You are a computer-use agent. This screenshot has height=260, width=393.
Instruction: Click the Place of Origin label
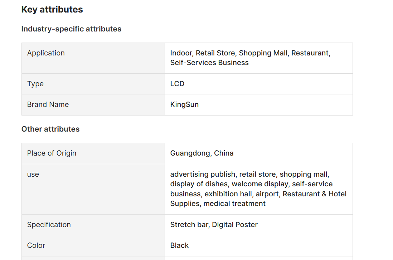point(52,153)
